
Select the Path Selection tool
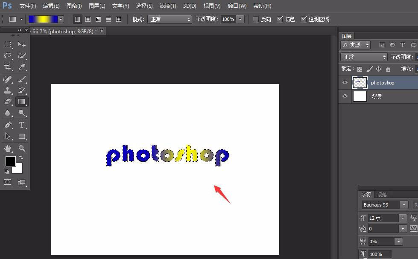pyautogui.click(x=8, y=136)
